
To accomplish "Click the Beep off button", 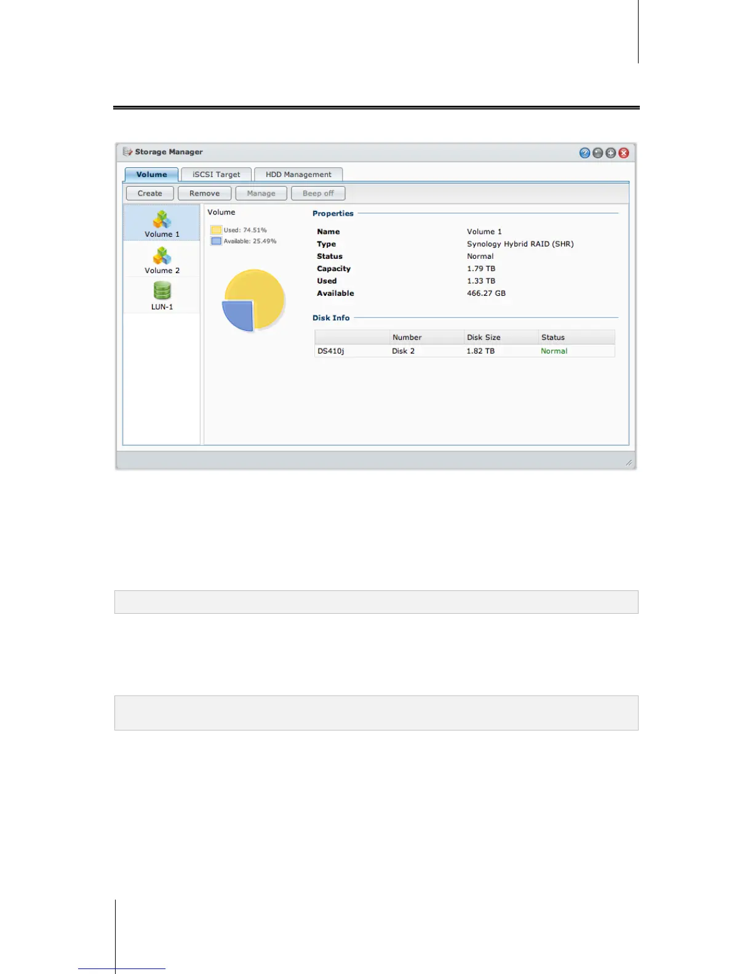I will pyautogui.click(x=318, y=193).
